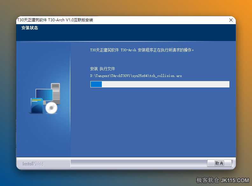Click the 安装 执行文件 status label

pos(102,69)
